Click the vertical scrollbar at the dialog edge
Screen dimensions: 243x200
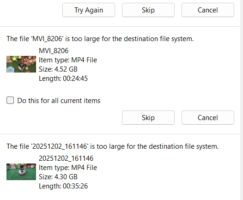pyautogui.click(x=242, y=100)
